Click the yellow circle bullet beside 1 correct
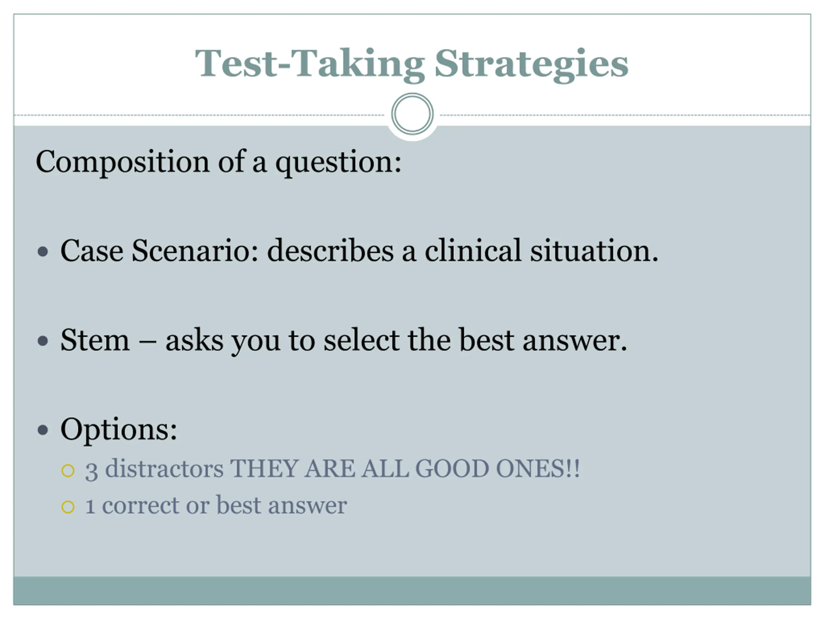 (68, 507)
